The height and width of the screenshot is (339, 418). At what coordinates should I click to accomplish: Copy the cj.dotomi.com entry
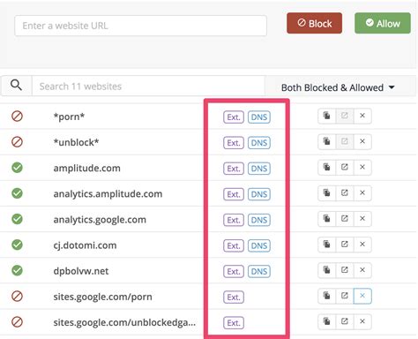point(327,245)
